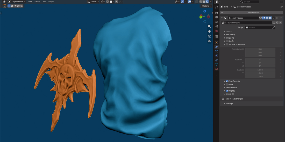Open the Object Constraints tab
The height and width of the screenshot is (142, 285).
tap(217, 60)
